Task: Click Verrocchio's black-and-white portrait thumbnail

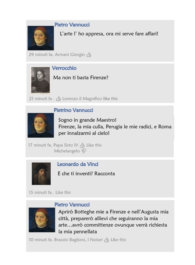Action: pyautogui.click(x=41, y=80)
